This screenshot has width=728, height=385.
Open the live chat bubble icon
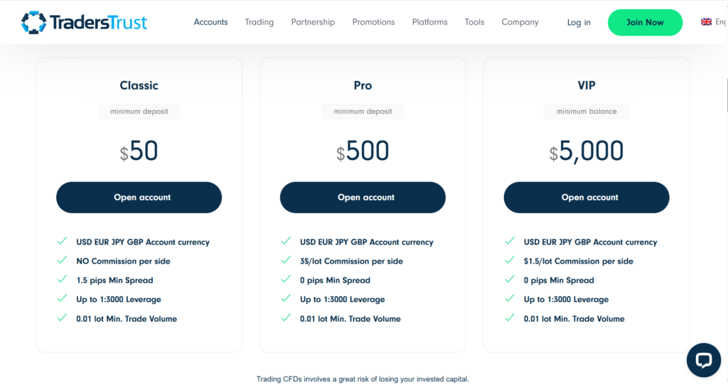pyautogui.click(x=703, y=360)
